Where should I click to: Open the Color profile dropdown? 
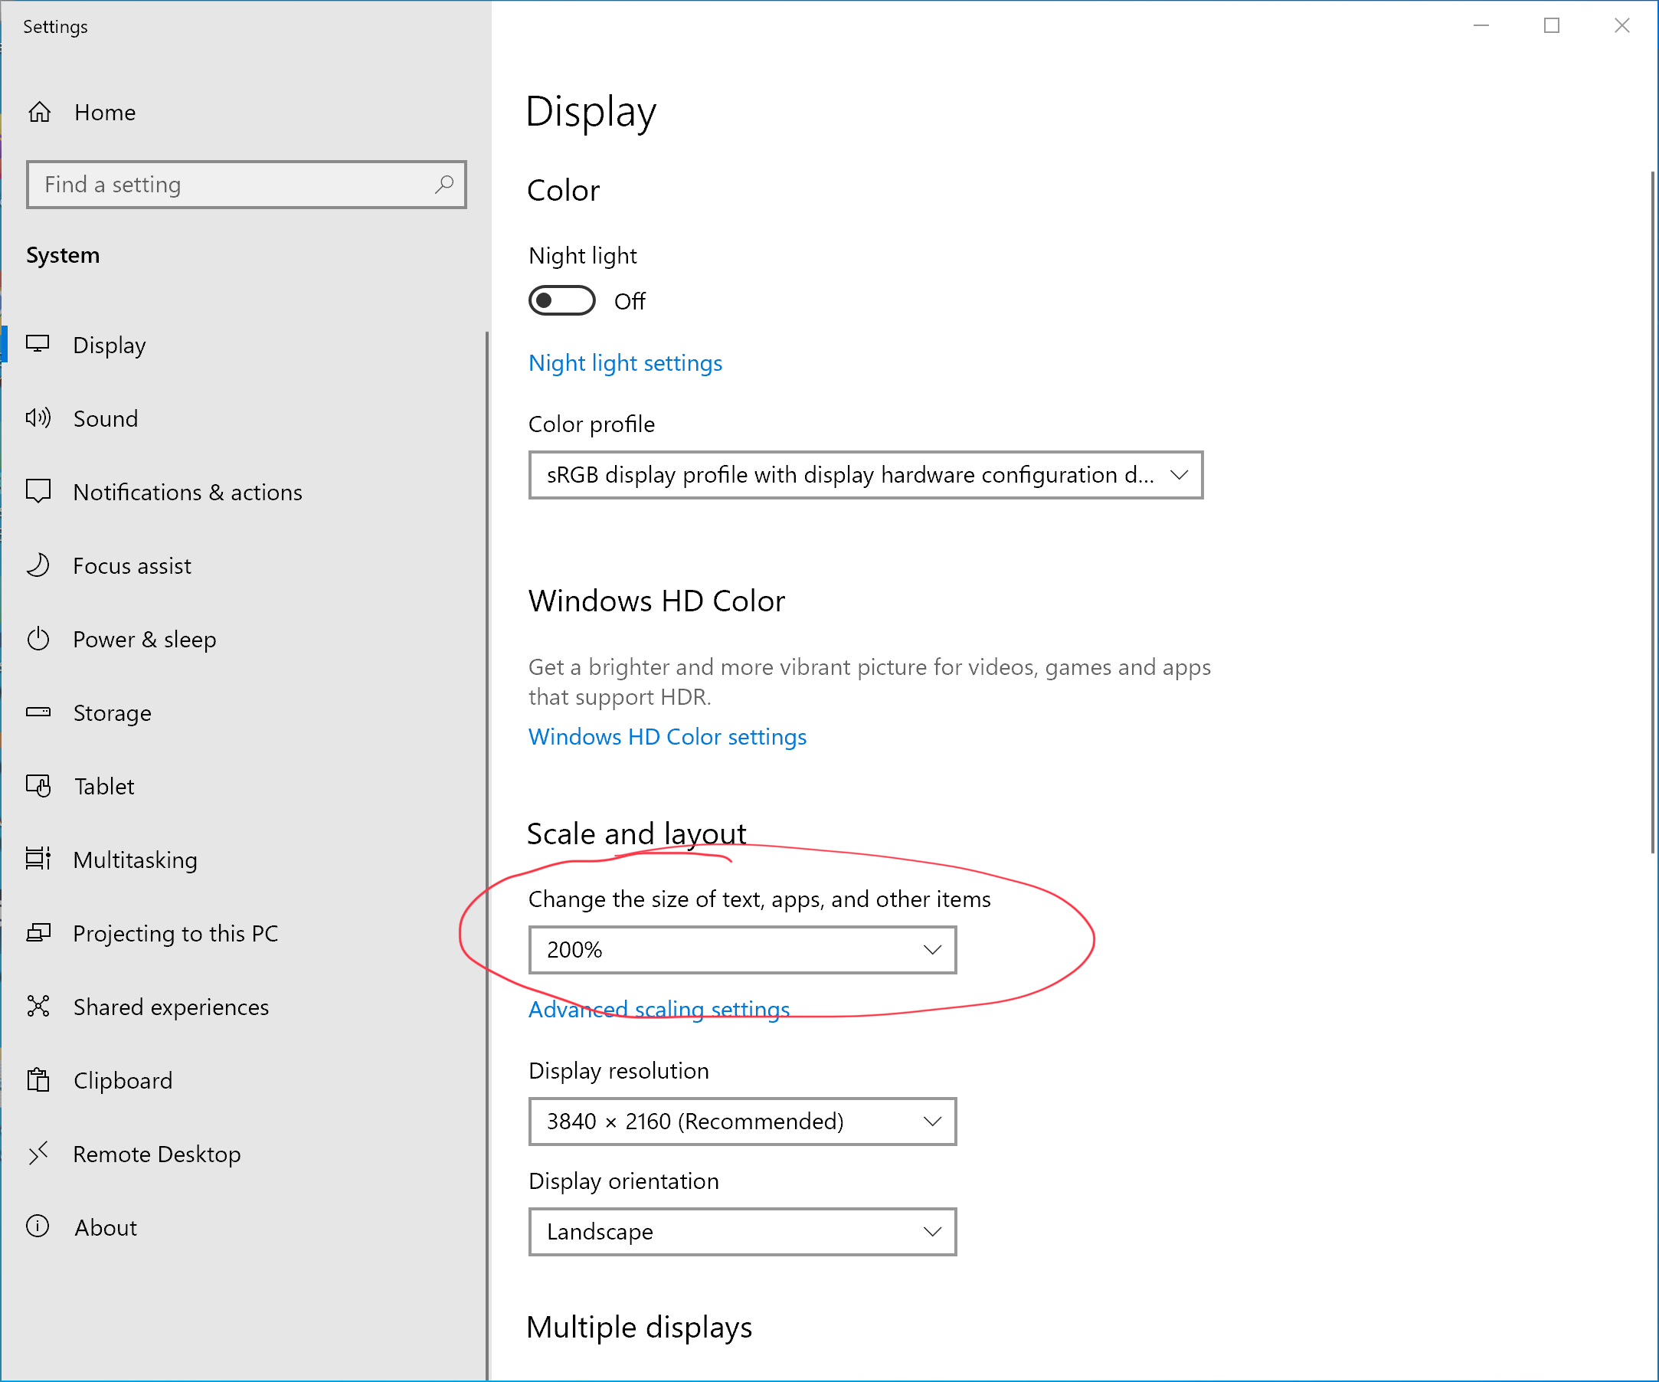(865, 475)
